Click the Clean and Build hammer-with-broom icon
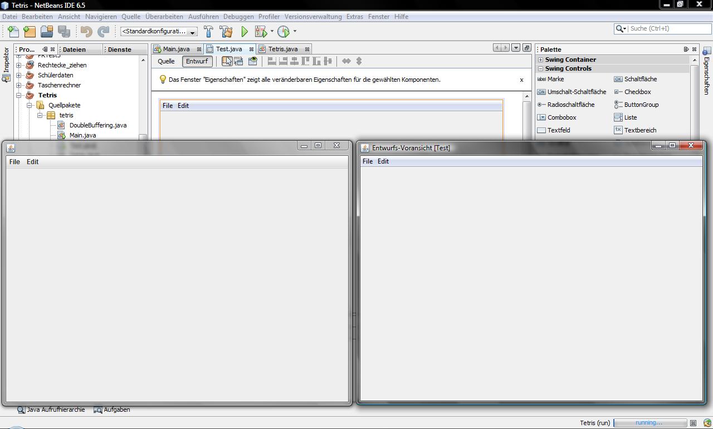The image size is (713, 429). coord(226,32)
